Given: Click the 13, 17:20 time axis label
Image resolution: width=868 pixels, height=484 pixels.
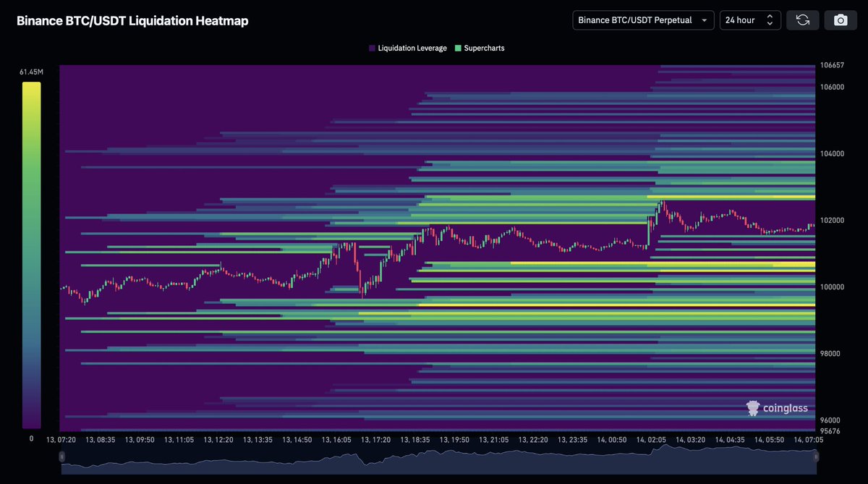Looking at the screenshot, I should (376, 439).
